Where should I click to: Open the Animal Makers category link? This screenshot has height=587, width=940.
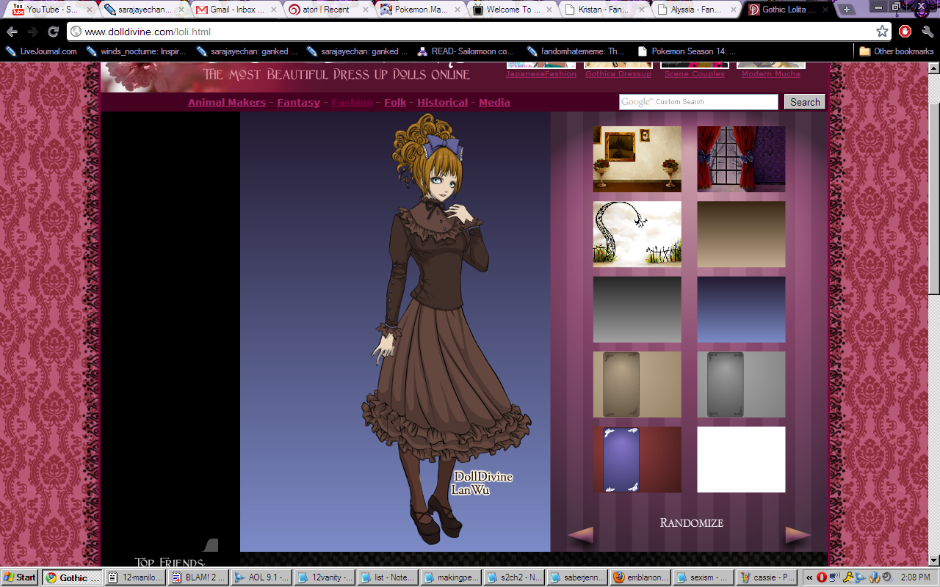[x=226, y=103]
